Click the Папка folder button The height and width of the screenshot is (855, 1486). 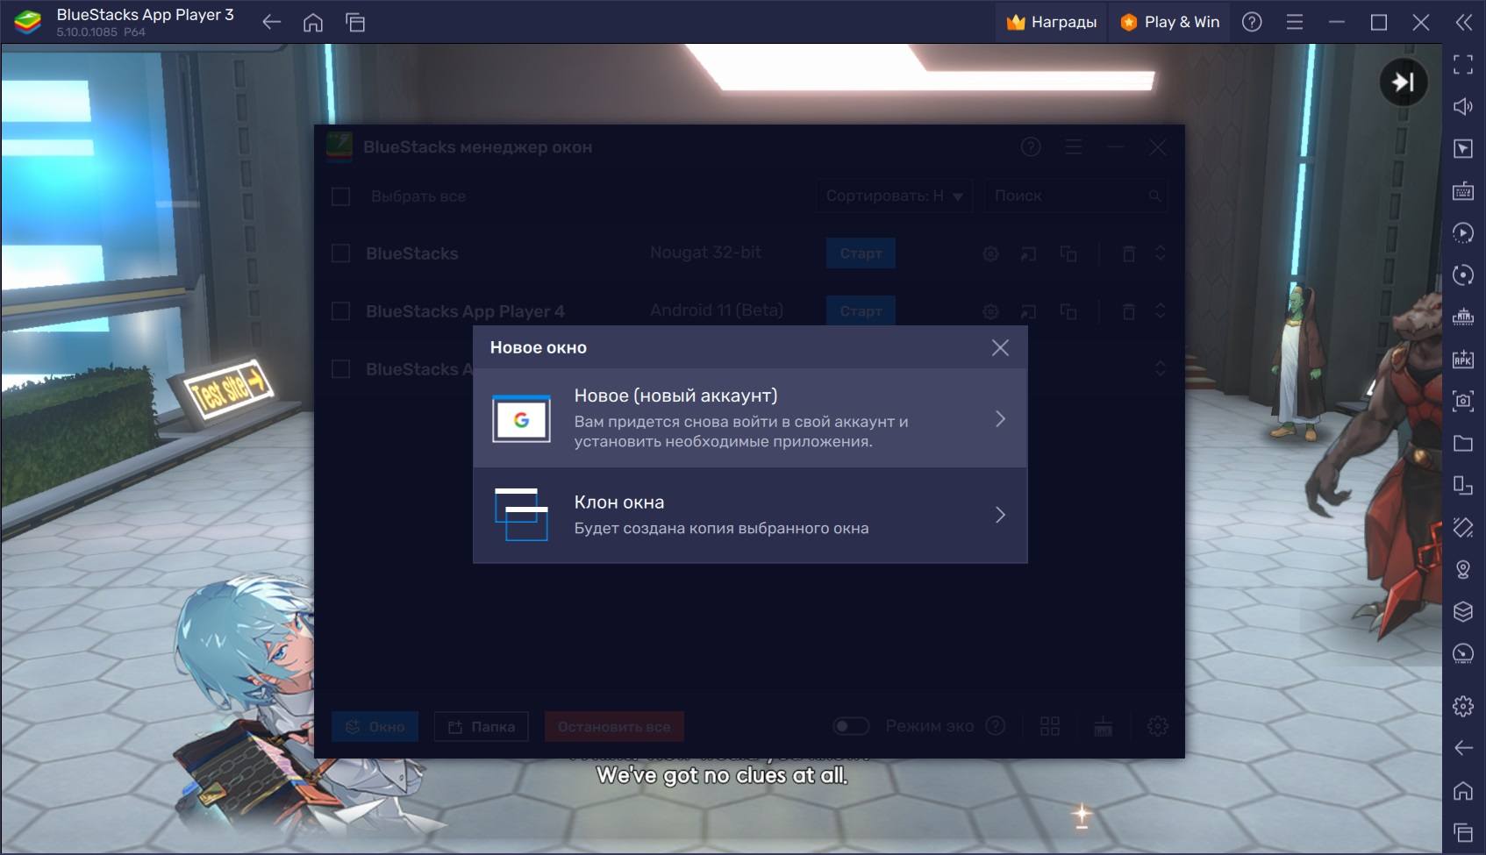(482, 726)
